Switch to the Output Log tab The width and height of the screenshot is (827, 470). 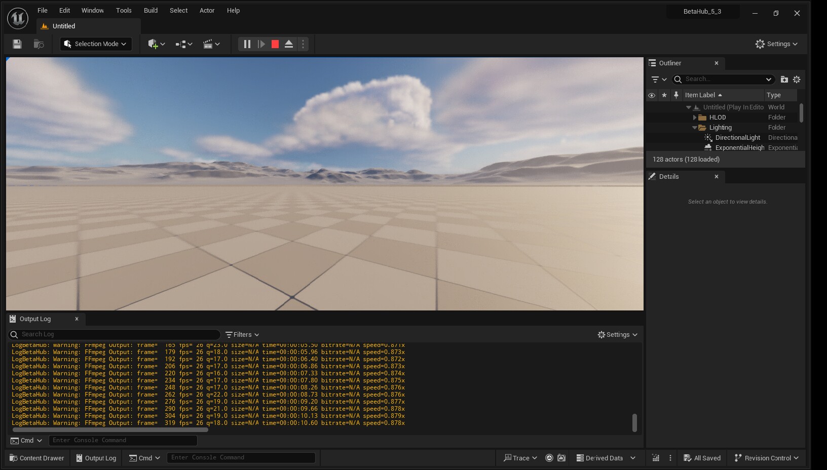35,319
